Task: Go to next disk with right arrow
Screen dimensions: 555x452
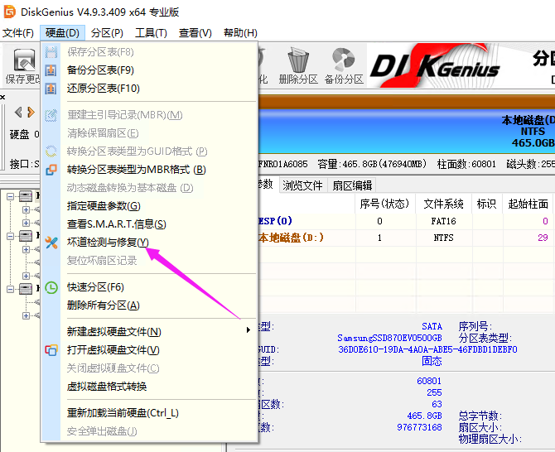Action: point(31,113)
